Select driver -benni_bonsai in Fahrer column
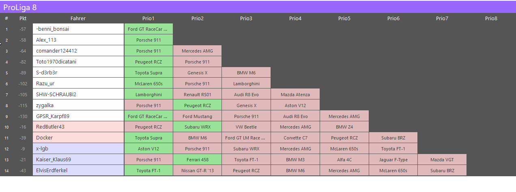 click(x=78, y=29)
